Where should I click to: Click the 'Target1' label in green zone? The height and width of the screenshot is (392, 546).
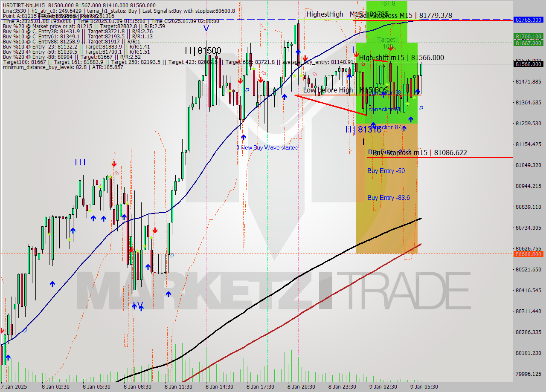(x=387, y=40)
